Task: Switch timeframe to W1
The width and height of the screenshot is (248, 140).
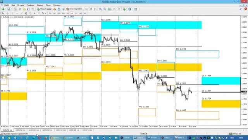Action: (x=81, y=13)
